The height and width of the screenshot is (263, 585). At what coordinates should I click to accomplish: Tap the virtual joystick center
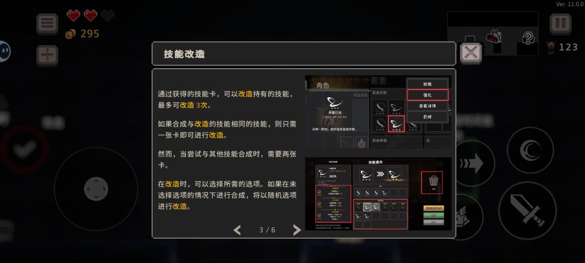click(96, 189)
